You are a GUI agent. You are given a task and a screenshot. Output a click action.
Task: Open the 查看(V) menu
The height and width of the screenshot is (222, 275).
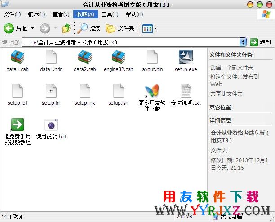[x=61, y=14]
